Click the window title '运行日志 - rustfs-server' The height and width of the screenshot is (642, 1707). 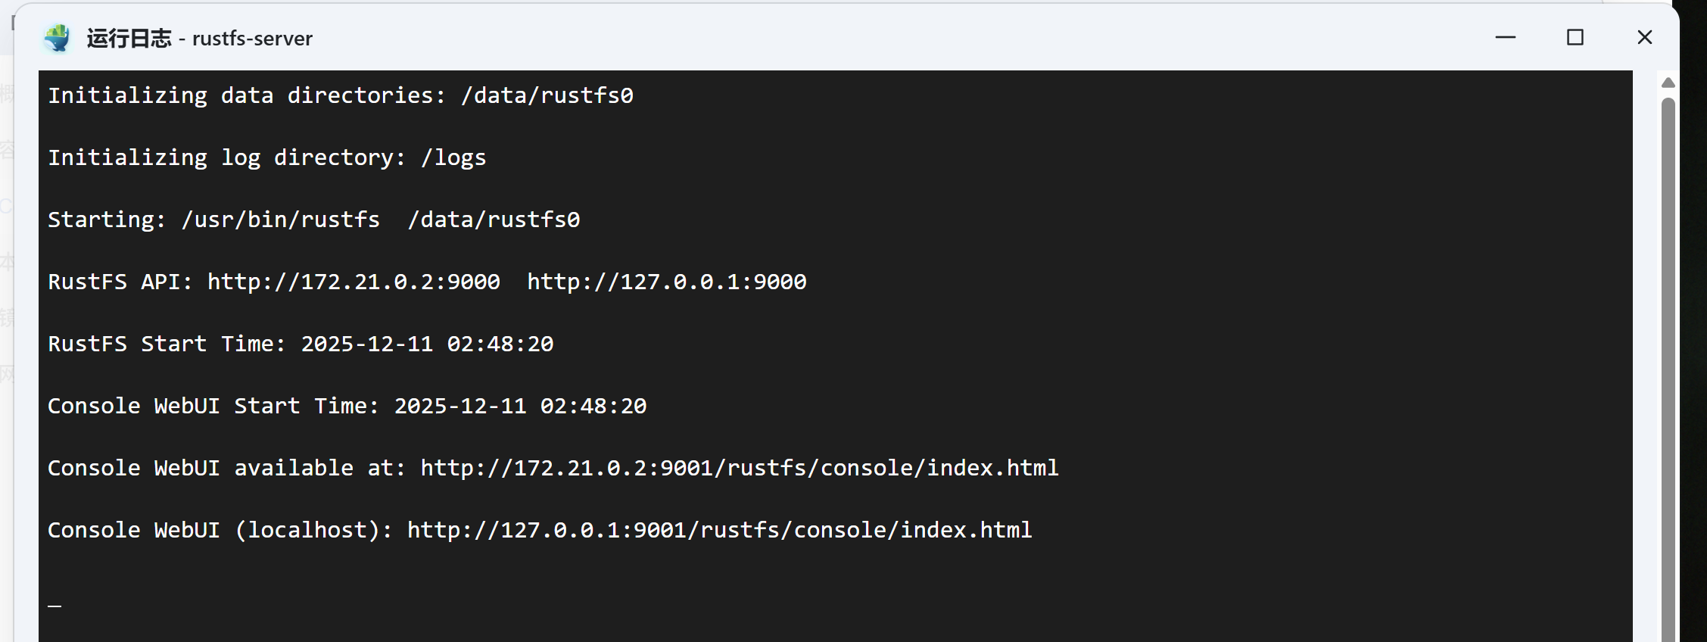click(x=199, y=38)
